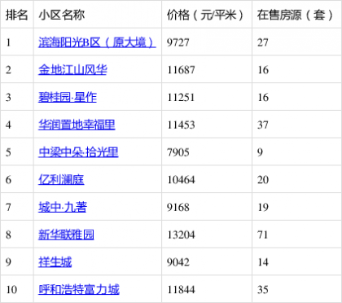Viewport: 342px width, 303px height.
Task: Select price value 11453
Action: coord(181,125)
